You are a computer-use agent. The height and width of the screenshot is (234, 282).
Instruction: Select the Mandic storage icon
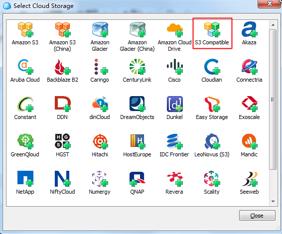tap(250, 141)
